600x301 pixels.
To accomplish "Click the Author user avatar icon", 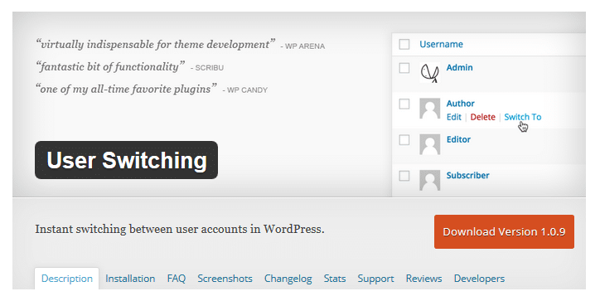I will [430, 109].
